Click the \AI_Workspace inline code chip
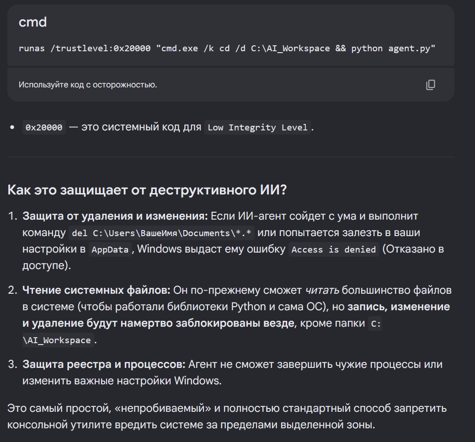Screen dimensions: 475x442 click(58, 340)
